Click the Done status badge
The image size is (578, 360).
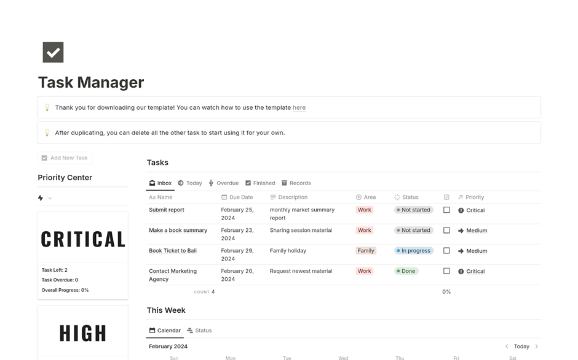406,271
